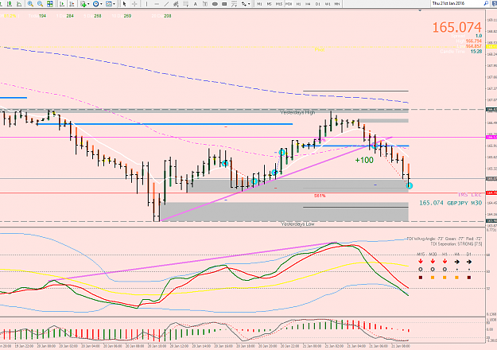497x350 pixels.
Task: Switch to H1 timeframe
Action: [298, 4]
